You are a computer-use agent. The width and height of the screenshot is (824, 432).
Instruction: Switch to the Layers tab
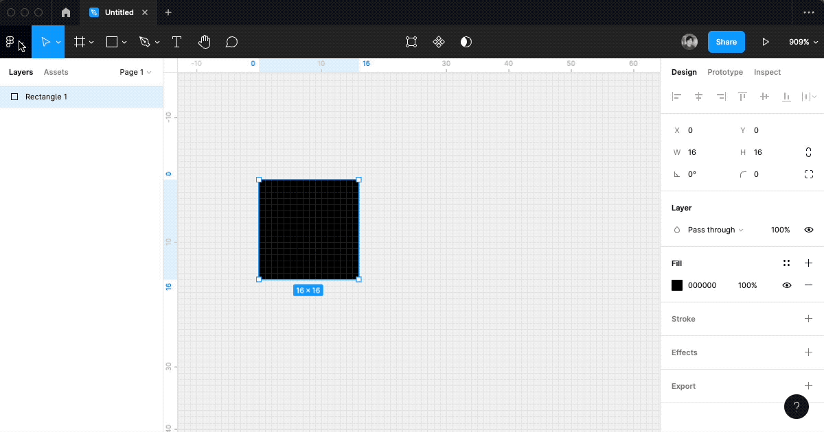point(21,72)
